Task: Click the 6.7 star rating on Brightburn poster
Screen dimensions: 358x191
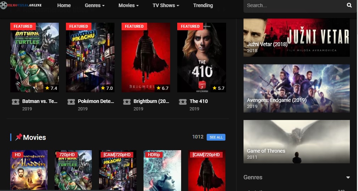Action: (x=163, y=88)
